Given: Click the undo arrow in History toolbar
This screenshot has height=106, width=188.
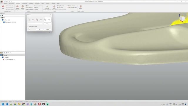Looking at the screenshot, I should tap(3, 53).
